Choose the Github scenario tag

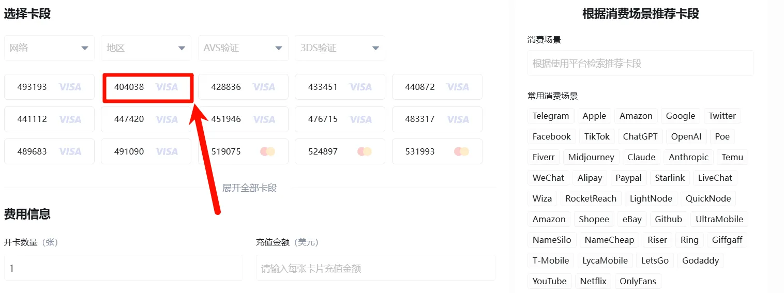pos(669,219)
